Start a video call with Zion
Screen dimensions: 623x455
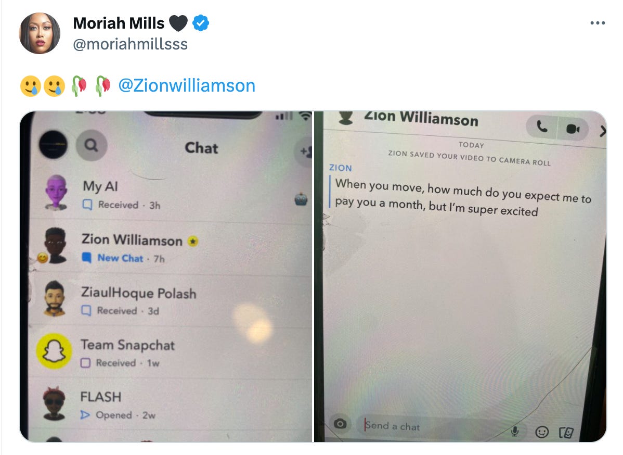[573, 129]
